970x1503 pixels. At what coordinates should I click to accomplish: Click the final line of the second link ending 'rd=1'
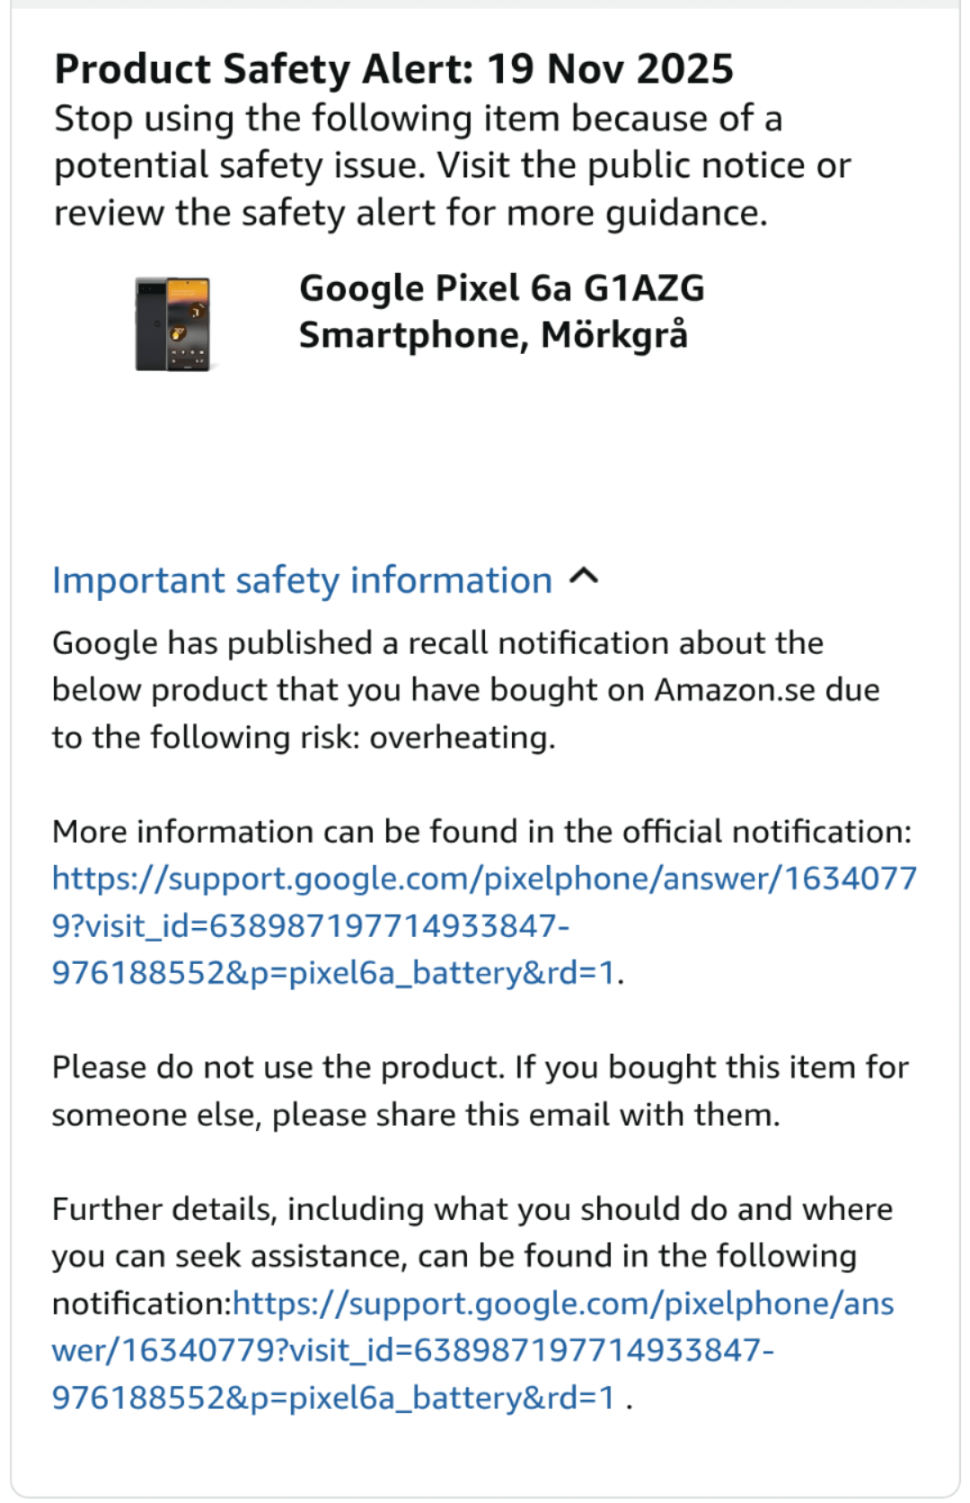point(333,1398)
